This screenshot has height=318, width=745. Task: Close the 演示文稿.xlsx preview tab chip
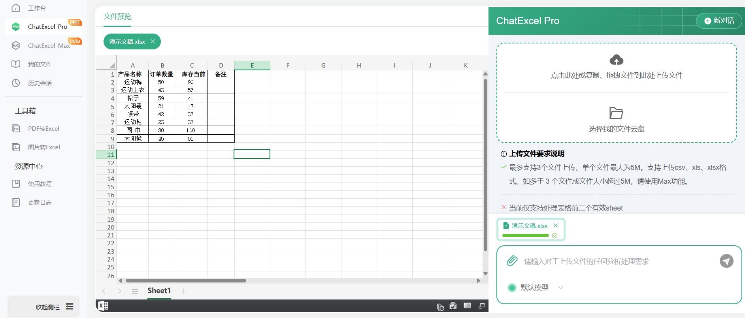click(153, 41)
